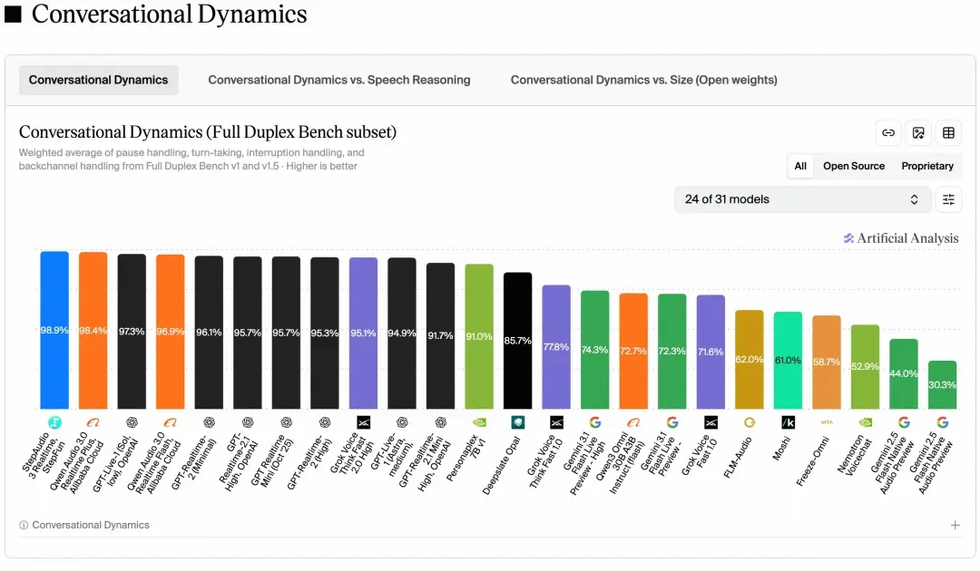Screen dimensions: 980x571
Task: Switch to Conversational Dynamics vs. Speech Reasoning tab
Action: [x=339, y=80]
